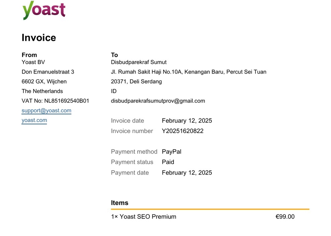The width and height of the screenshot is (331, 236).
Task: Click the Yoast logo
Action: [44, 10]
